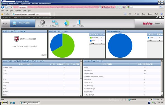The image size is (165, 105).
Task: Open the Help menu
Action: [29, 11]
